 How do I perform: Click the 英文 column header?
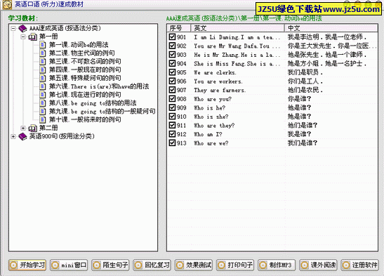(x=237, y=28)
